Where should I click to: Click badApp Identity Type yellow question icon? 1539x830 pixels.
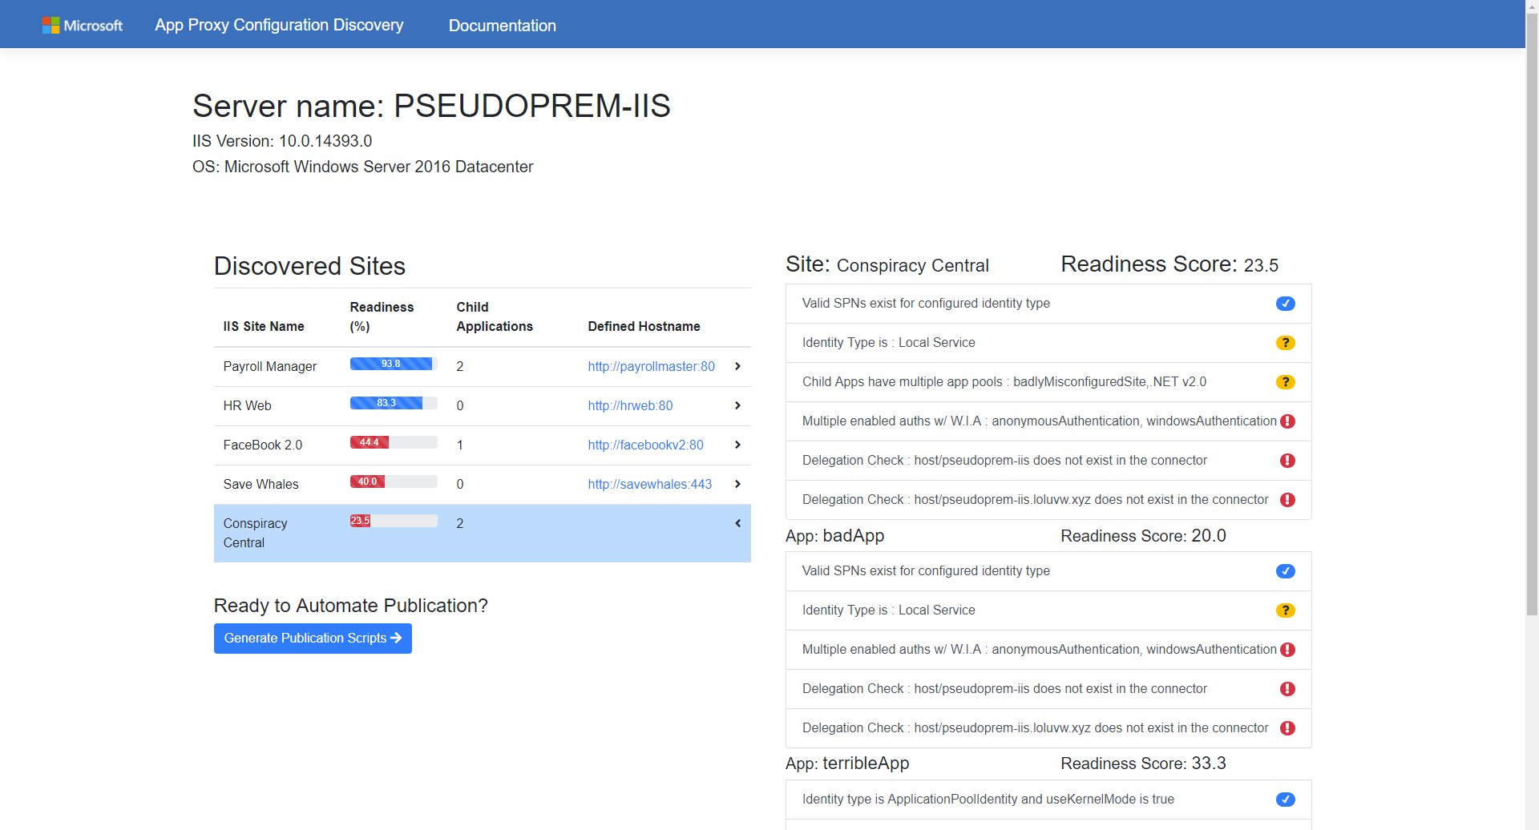tap(1285, 610)
